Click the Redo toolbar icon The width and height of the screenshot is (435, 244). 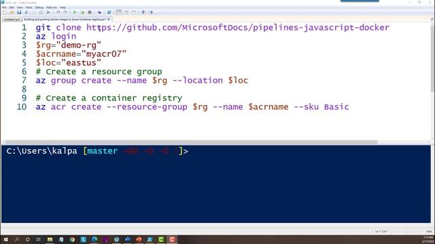[65, 12]
